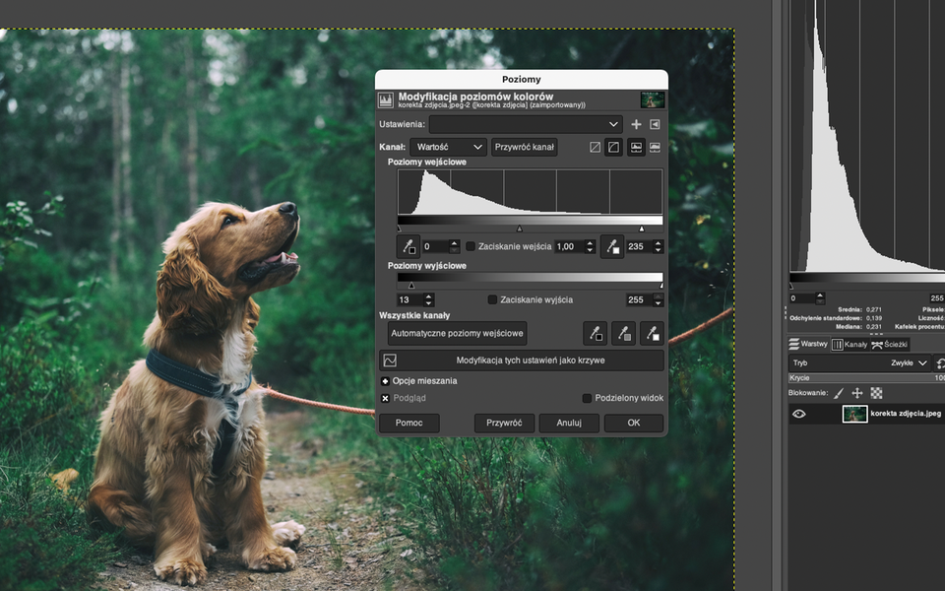Enable the Zaciskanie wejścia checkbox
The height and width of the screenshot is (591, 945).
(x=471, y=246)
